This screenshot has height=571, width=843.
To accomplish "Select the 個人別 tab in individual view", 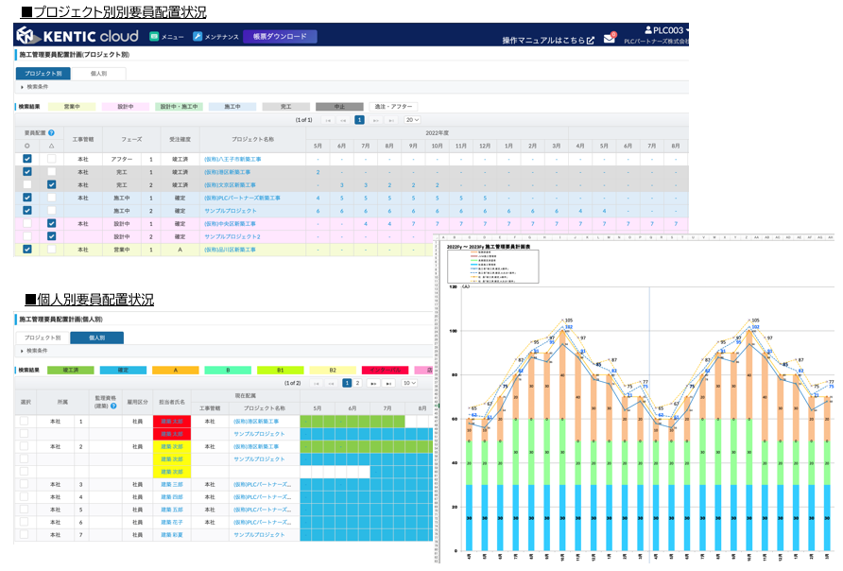I will tap(97, 337).
